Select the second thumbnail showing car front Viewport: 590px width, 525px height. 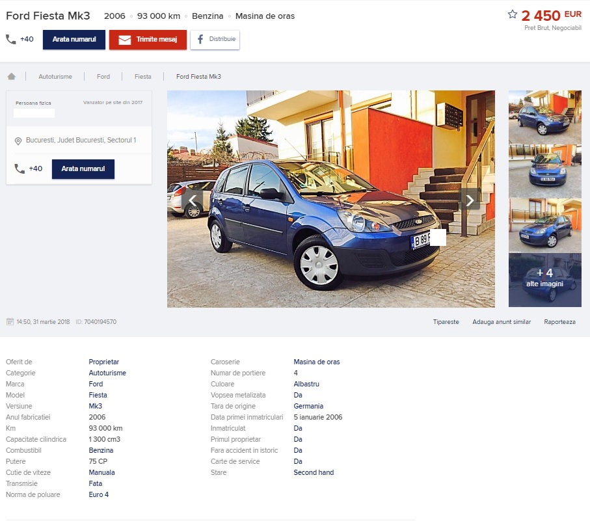click(x=544, y=170)
